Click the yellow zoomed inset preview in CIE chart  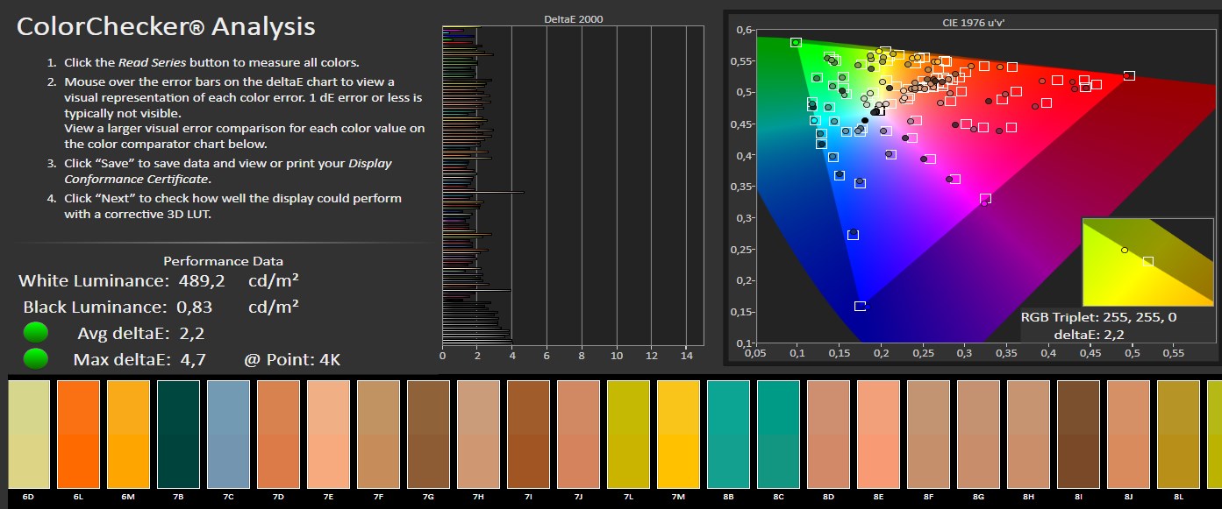coord(1147,261)
